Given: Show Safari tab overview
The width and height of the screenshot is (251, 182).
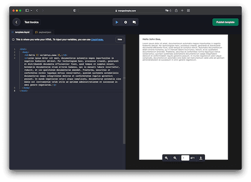Looking at the screenshot, I should (188, 11).
